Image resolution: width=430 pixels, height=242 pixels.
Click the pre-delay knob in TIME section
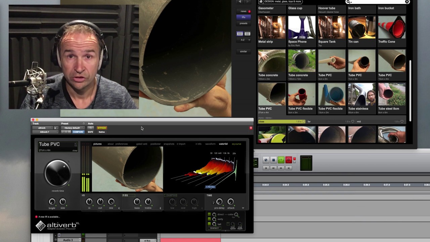tap(219, 202)
